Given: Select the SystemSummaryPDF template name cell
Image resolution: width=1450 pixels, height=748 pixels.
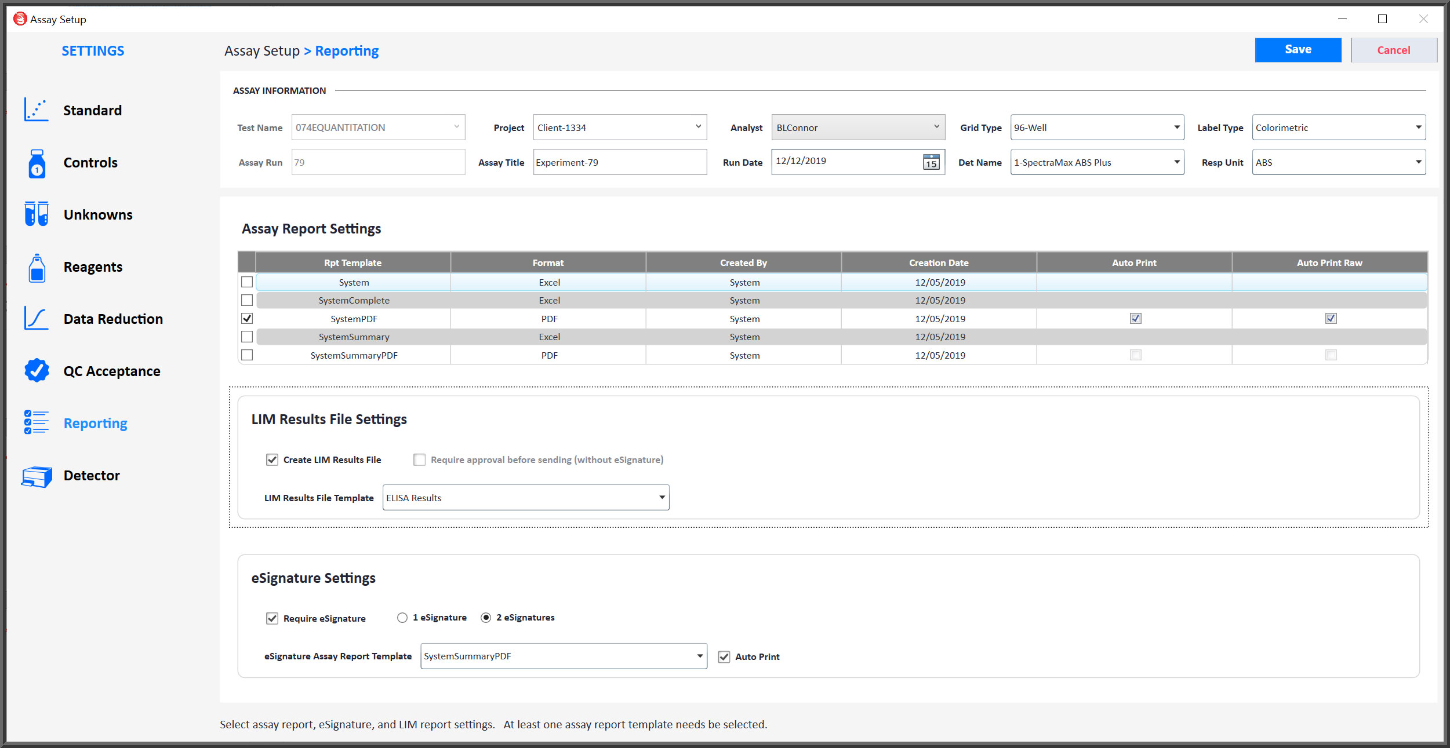Looking at the screenshot, I should 354,355.
